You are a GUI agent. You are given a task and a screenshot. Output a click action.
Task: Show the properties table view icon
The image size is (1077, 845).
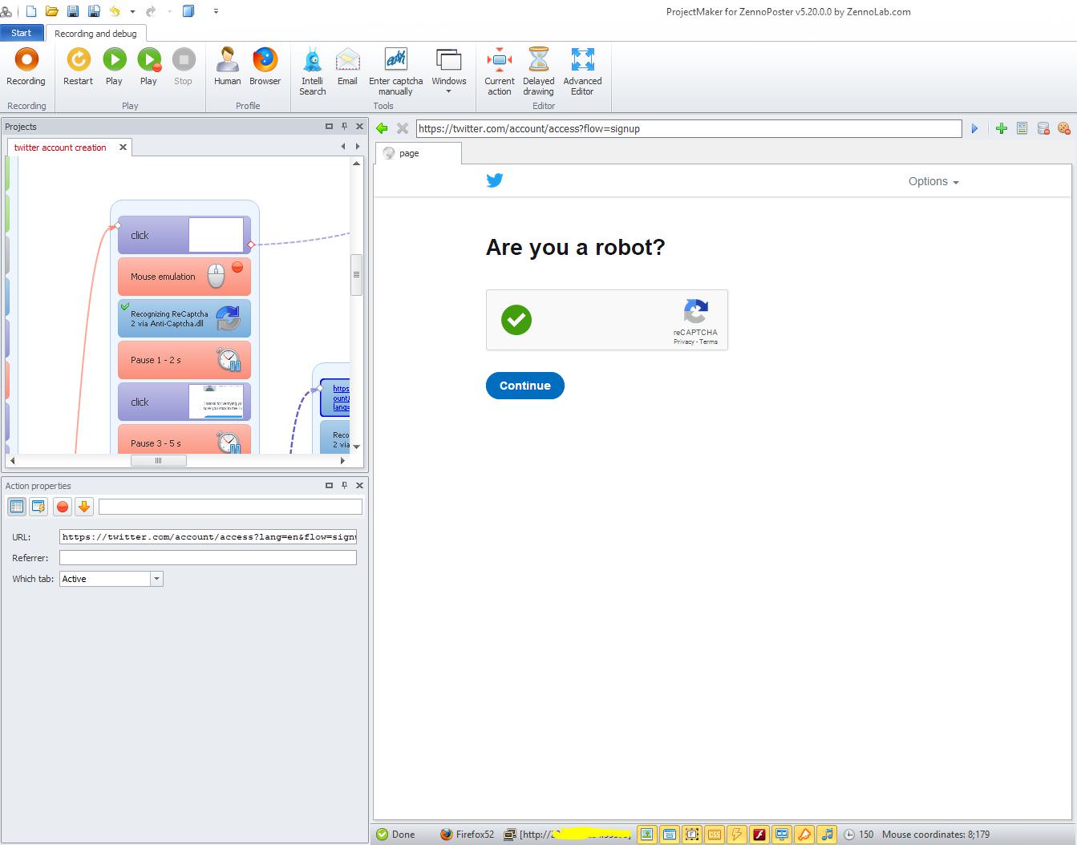coord(17,507)
